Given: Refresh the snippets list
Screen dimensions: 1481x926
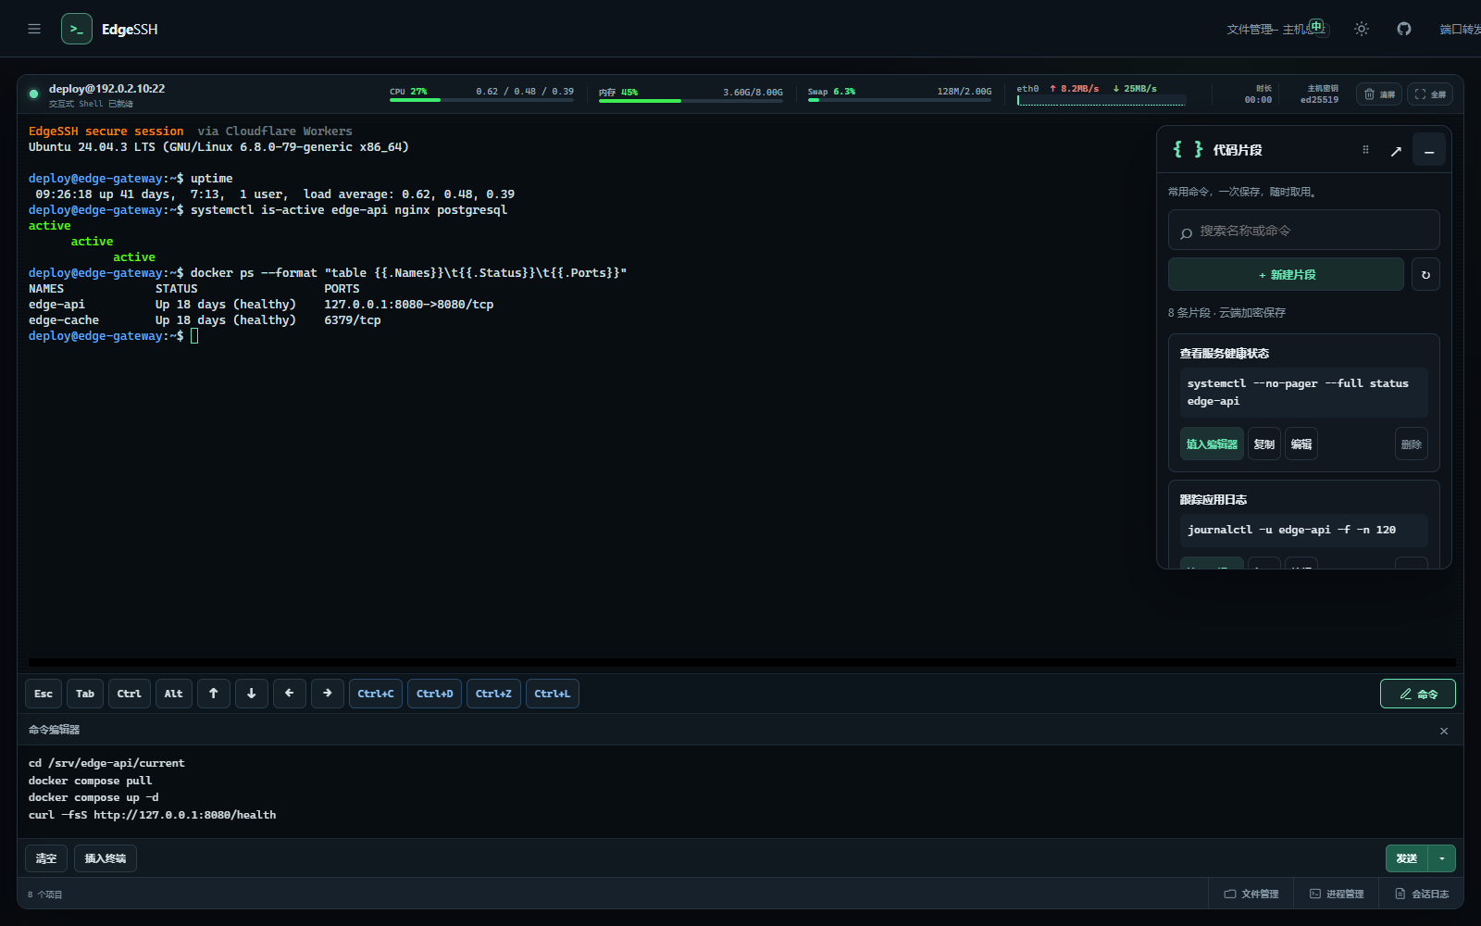Looking at the screenshot, I should coord(1425,274).
